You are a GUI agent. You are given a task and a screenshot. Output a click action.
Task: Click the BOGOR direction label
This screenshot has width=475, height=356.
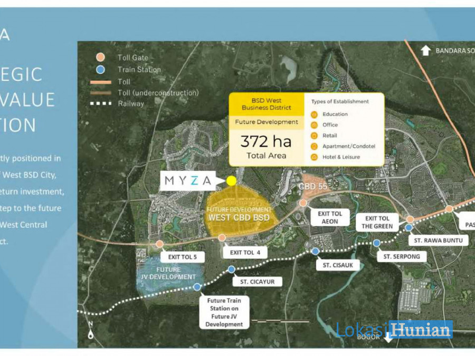point(368,337)
